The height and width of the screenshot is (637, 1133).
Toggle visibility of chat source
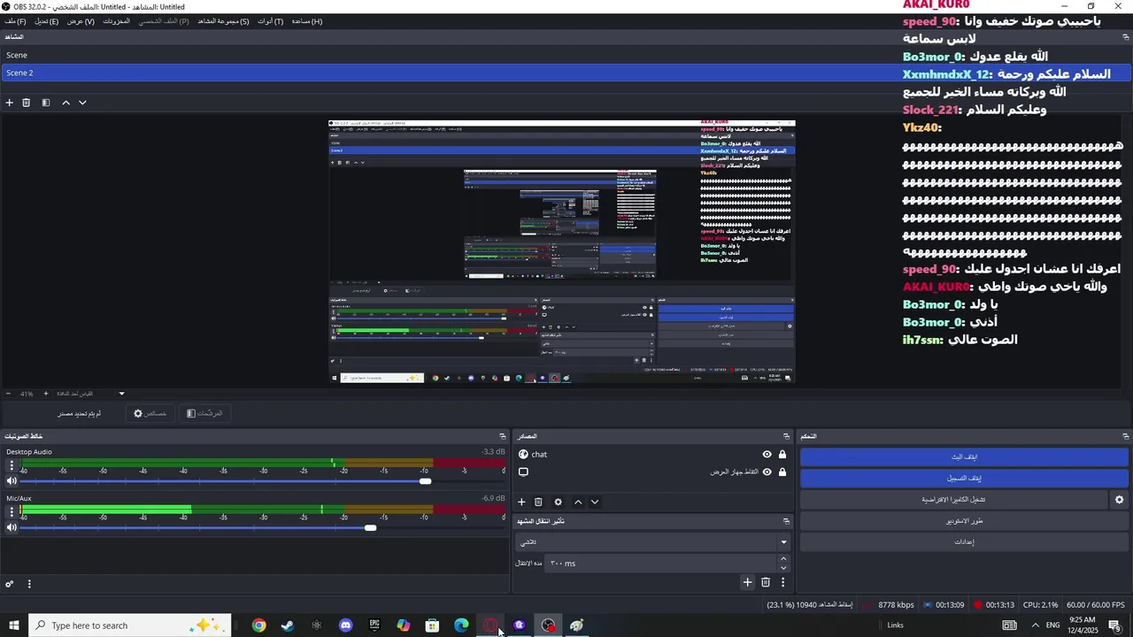(x=767, y=455)
